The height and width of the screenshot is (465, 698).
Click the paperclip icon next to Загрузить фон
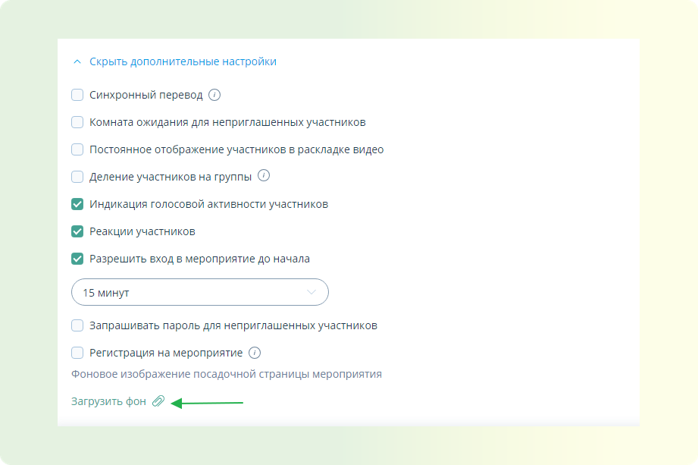[158, 401]
